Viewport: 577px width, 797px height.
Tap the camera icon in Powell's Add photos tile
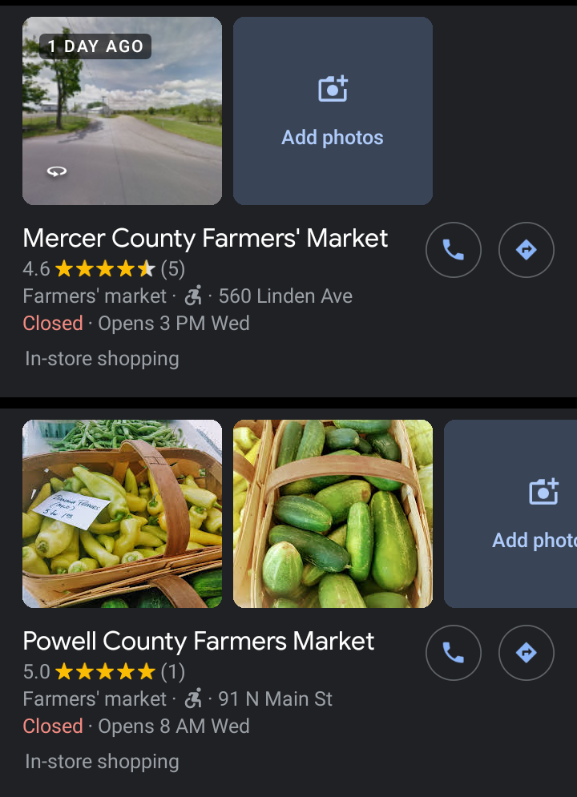point(543,492)
